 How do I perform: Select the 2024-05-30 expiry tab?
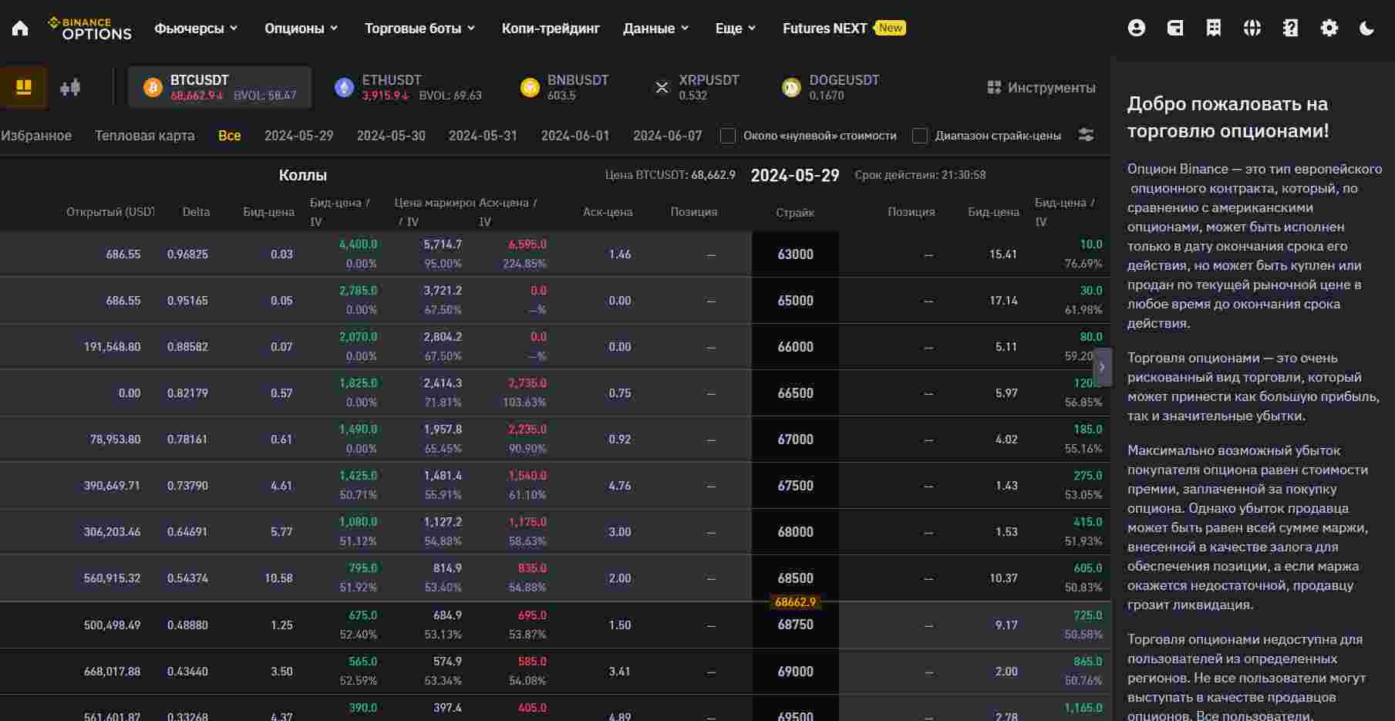pos(391,136)
